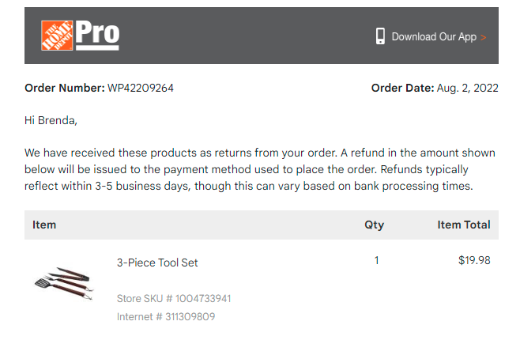Viewport: 520px width, 340px height.
Task: Click the Item Total column header
Action: pyautogui.click(x=464, y=225)
